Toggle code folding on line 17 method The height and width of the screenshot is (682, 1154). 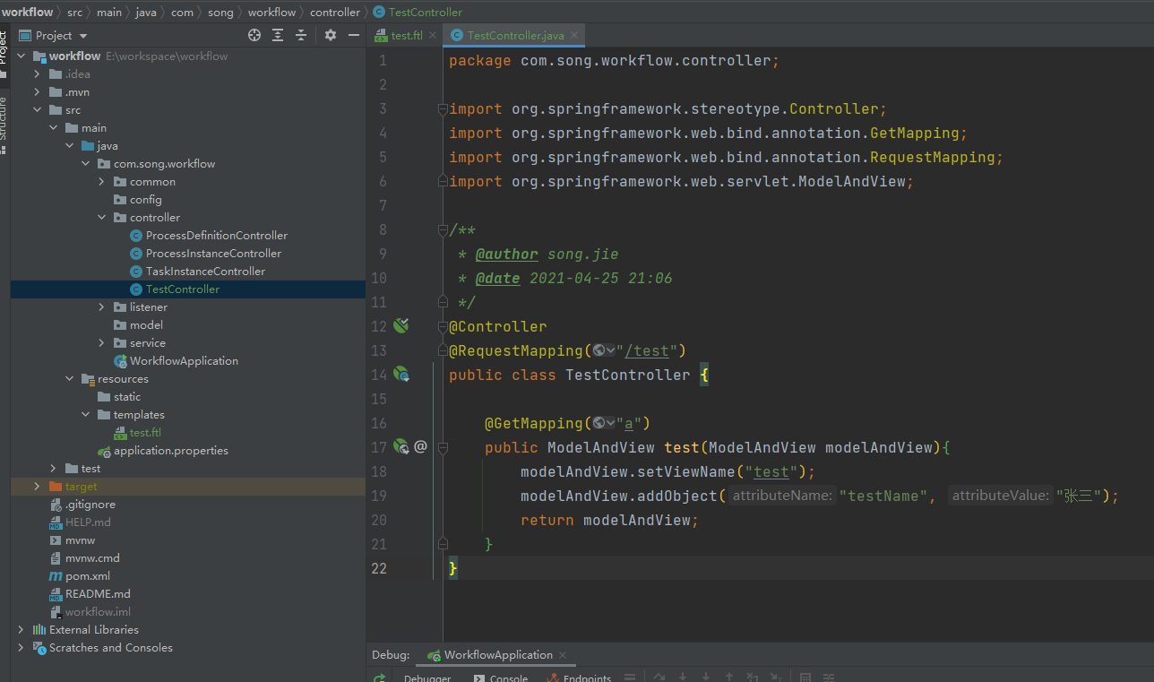[x=442, y=447]
